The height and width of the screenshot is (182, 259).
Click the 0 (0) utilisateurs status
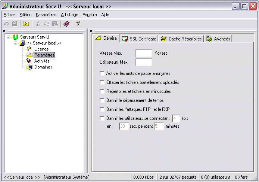coord(215,177)
